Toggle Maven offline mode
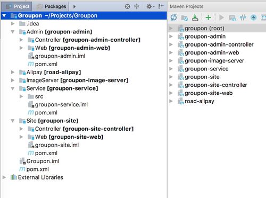 [243, 17]
